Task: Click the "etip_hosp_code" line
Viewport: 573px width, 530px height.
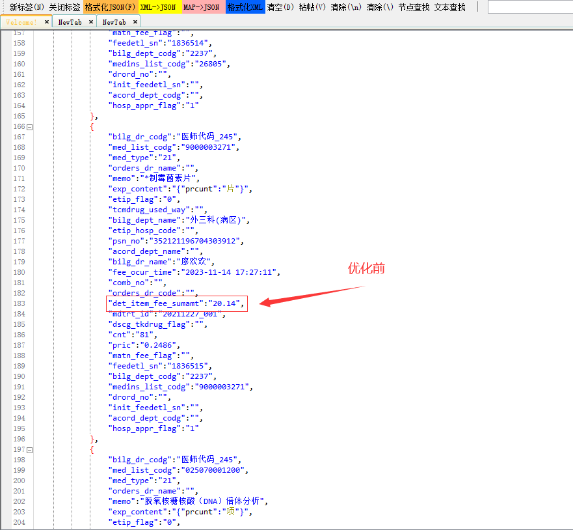Action: [153, 230]
